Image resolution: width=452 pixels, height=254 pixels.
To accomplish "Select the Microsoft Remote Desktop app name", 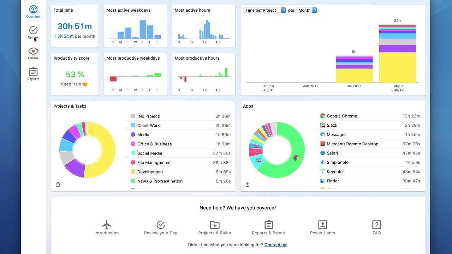I will 352,144.
